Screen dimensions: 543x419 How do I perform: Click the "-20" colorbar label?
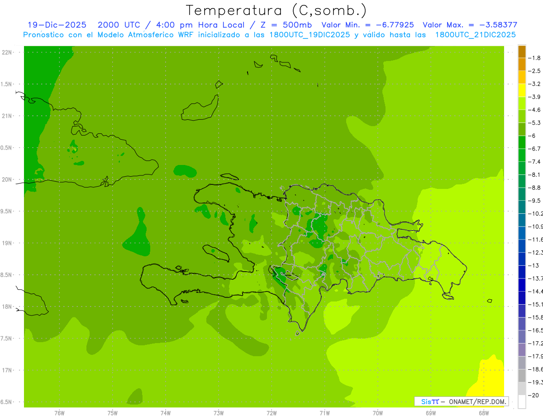coord(533,395)
